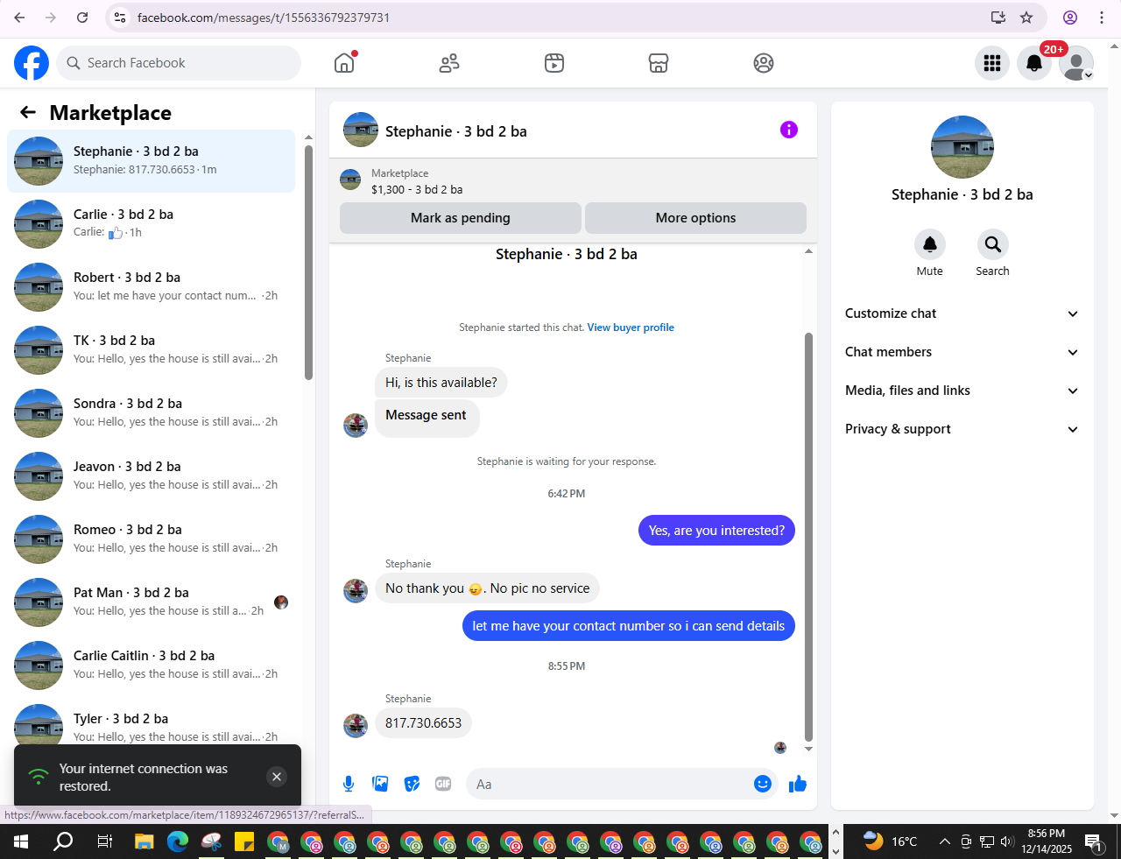This screenshot has width=1121, height=859.
Task: Expand the Customize chat section
Action: click(962, 313)
